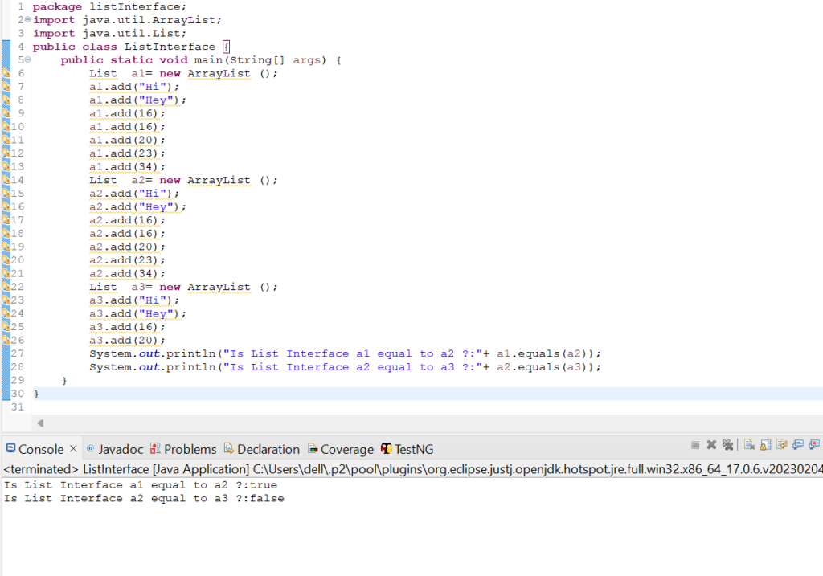Click warning marker on line 14 List a2
This screenshot has width=823, height=576.
click(x=6, y=180)
